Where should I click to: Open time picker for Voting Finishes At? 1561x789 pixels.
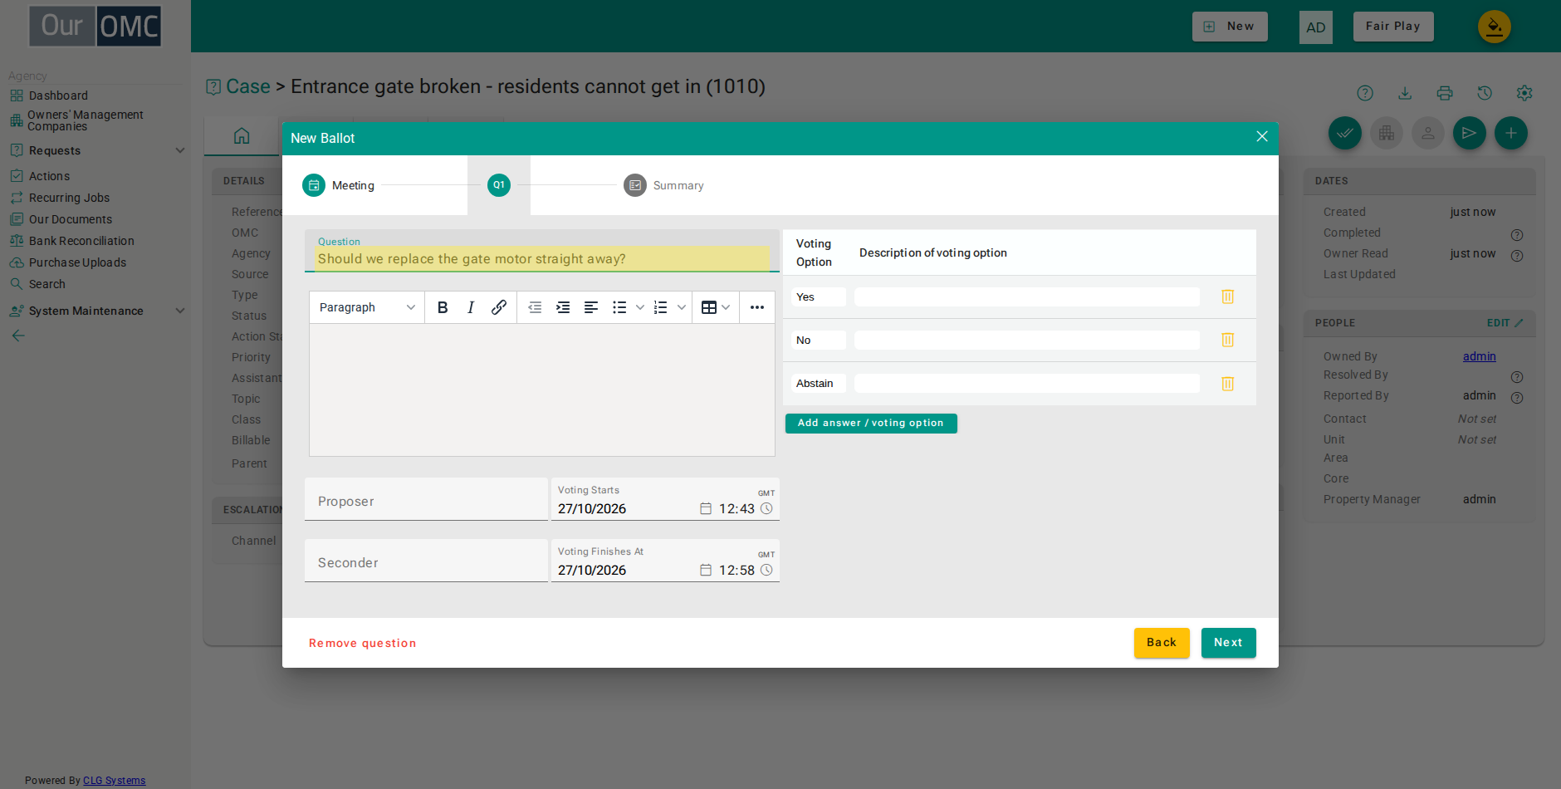pyautogui.click(x=766, y=570)
